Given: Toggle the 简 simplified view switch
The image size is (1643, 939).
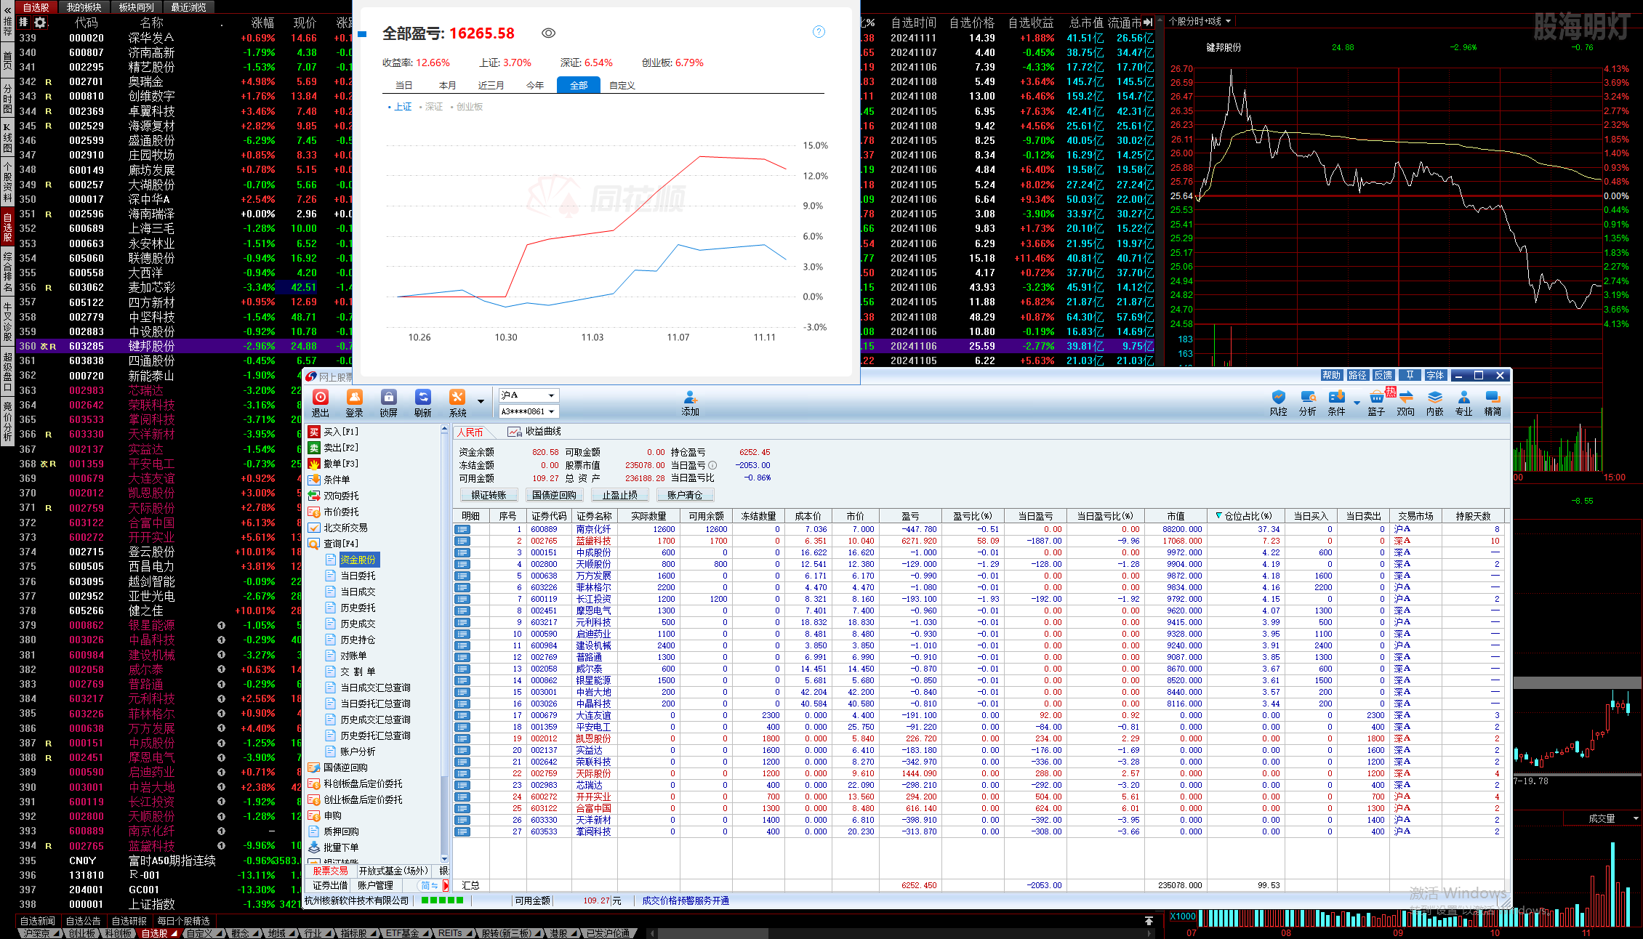Looking at the screenshot, I should click(x=430, y=885).
